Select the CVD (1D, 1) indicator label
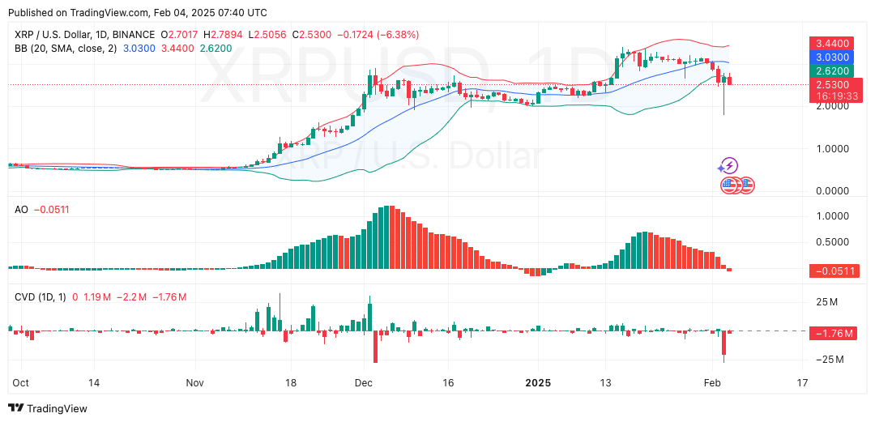Screen dimensions: 875x422 41,297
